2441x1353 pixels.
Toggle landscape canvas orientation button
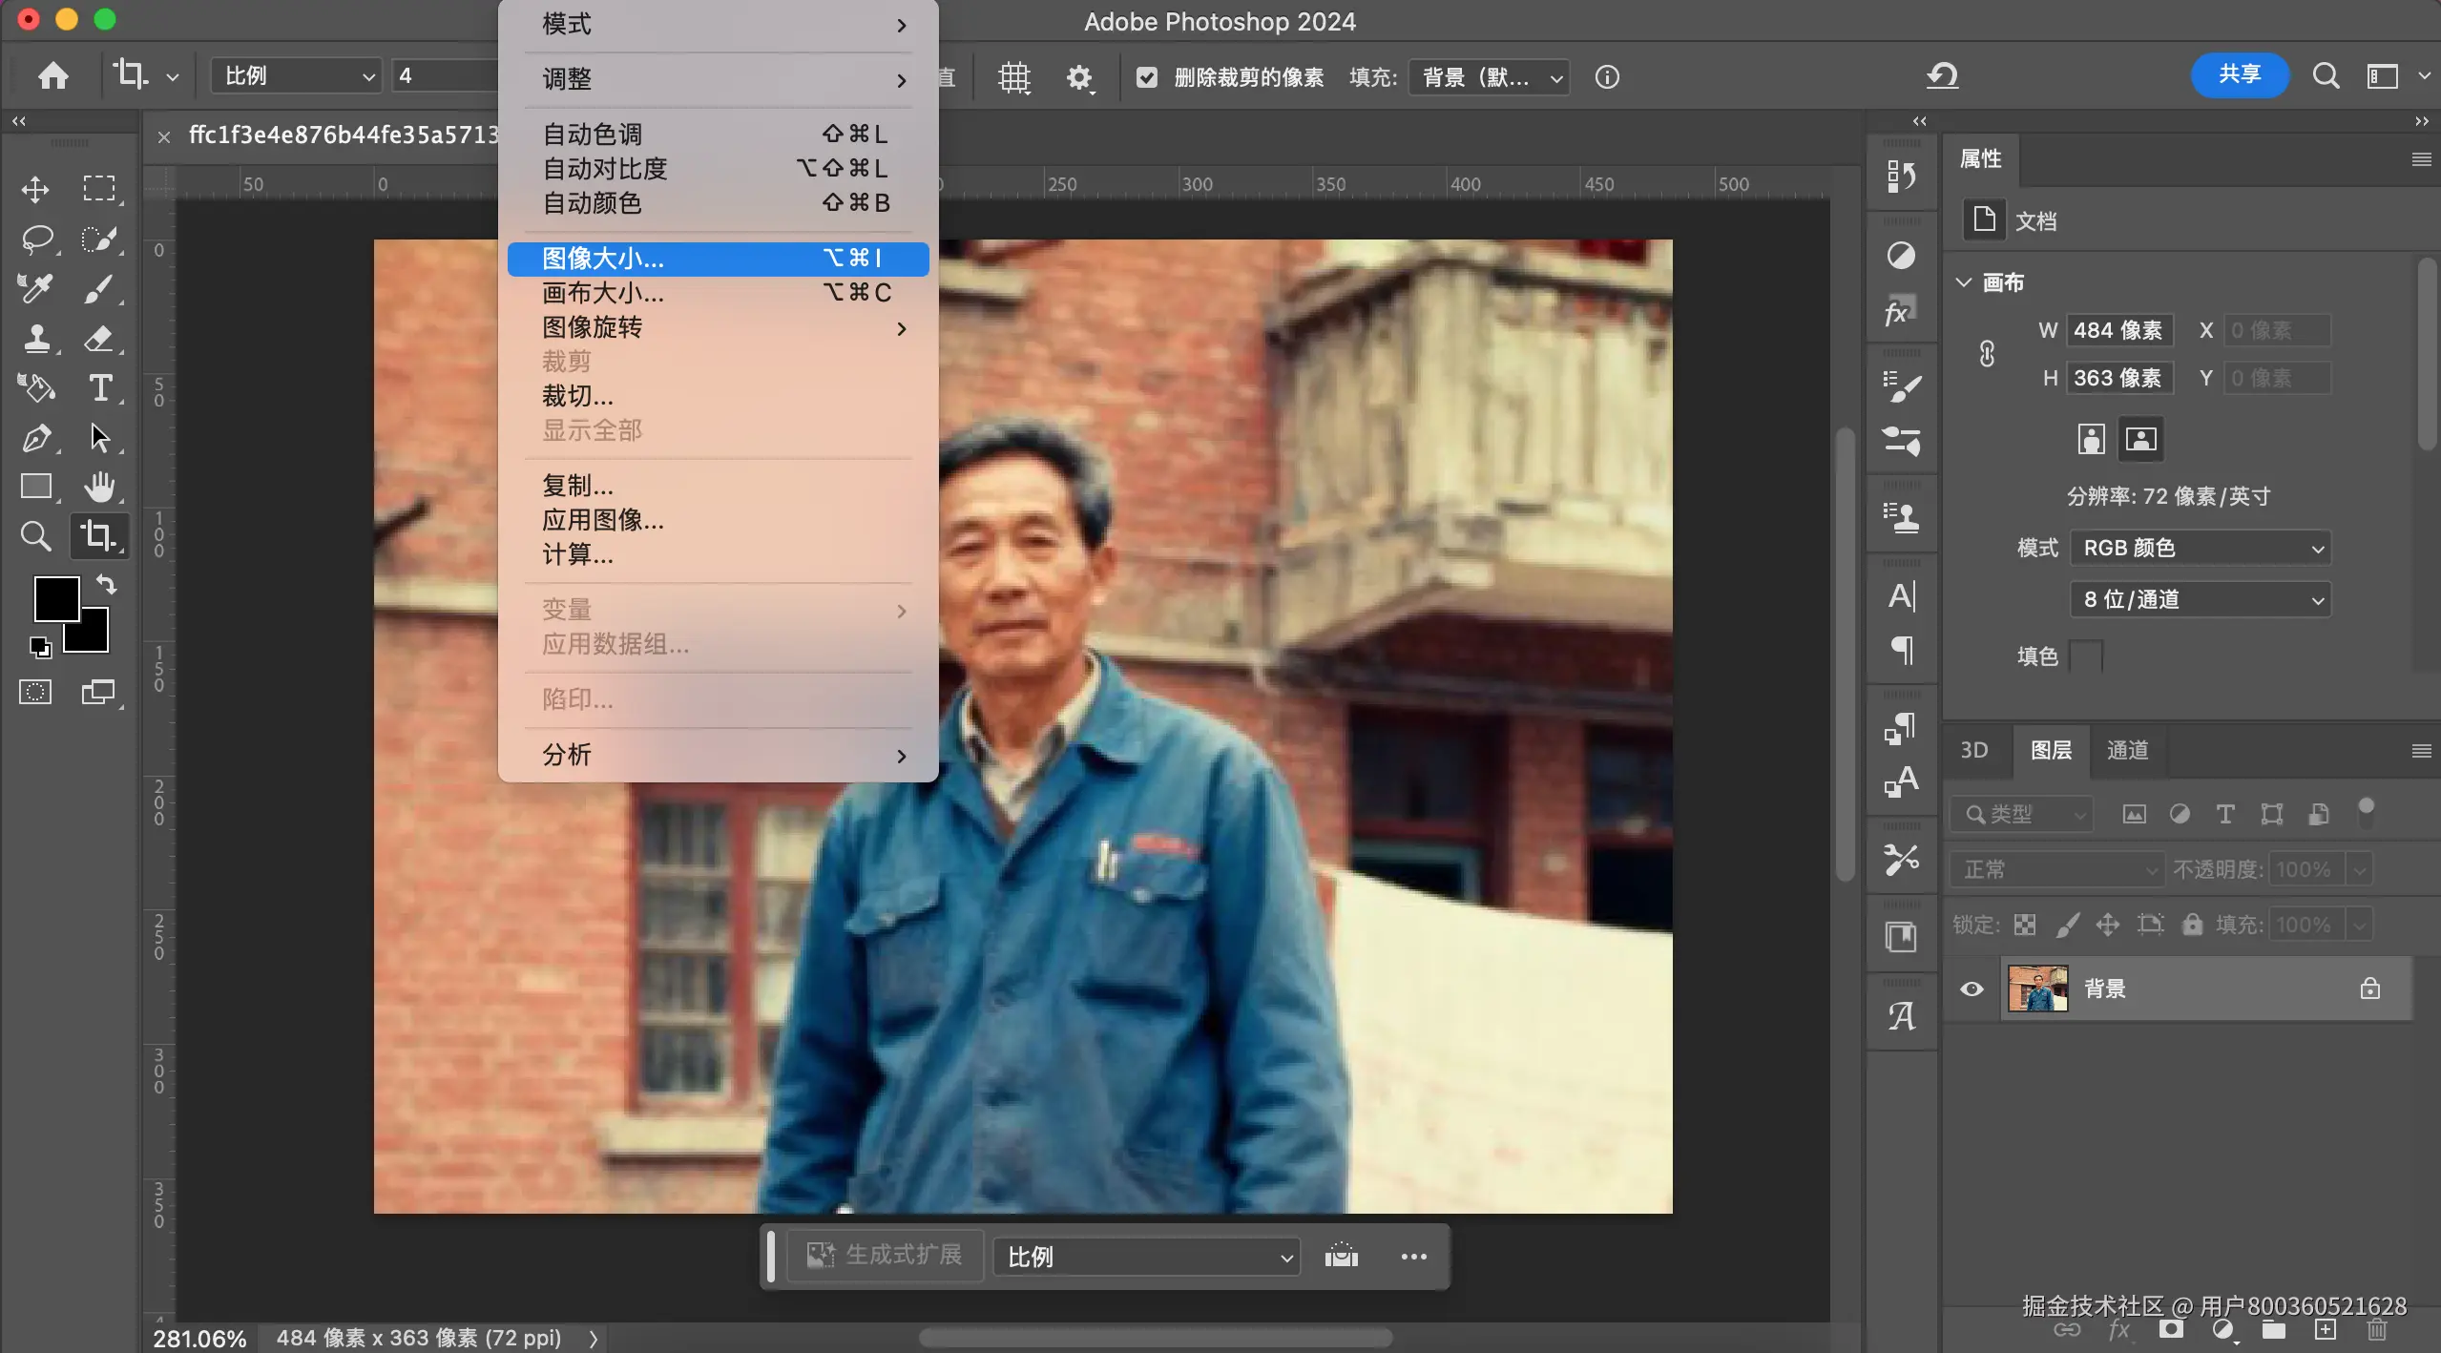(2140, 439)
